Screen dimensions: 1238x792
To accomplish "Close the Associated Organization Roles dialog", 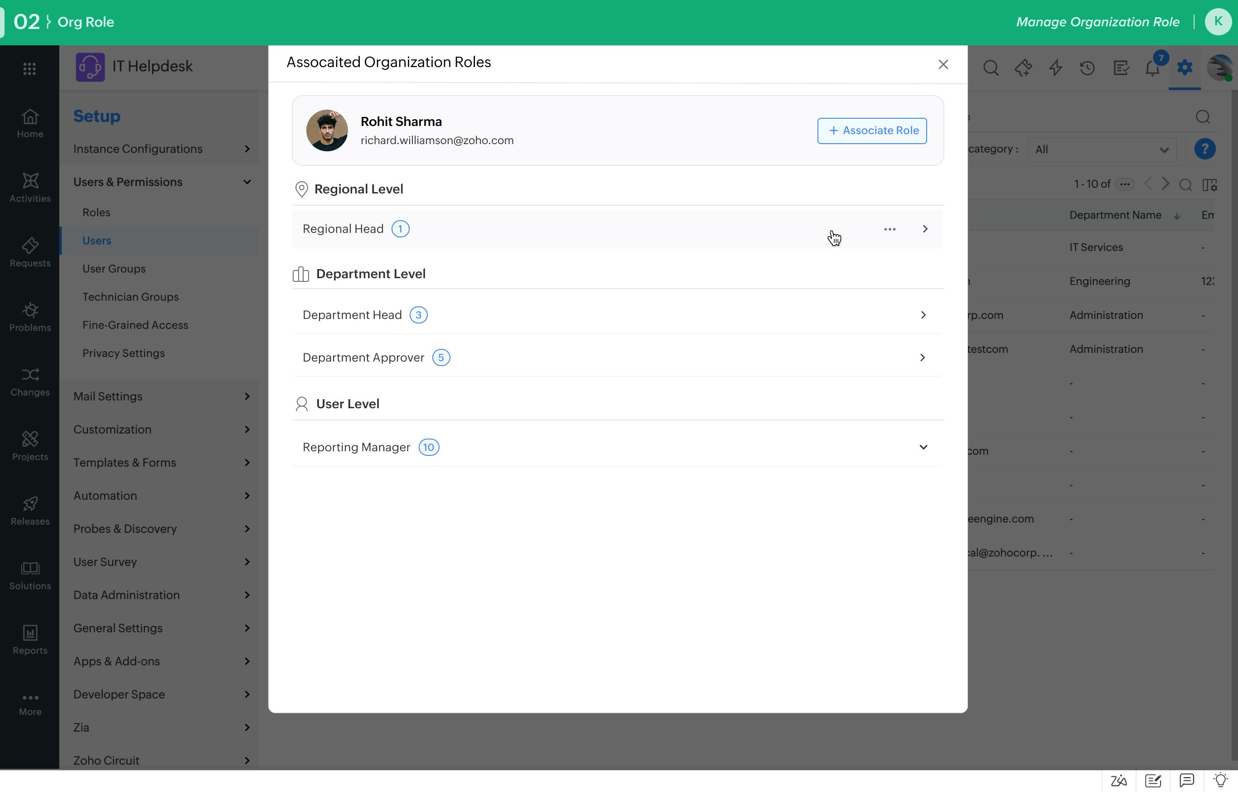I will pos(943,64).
